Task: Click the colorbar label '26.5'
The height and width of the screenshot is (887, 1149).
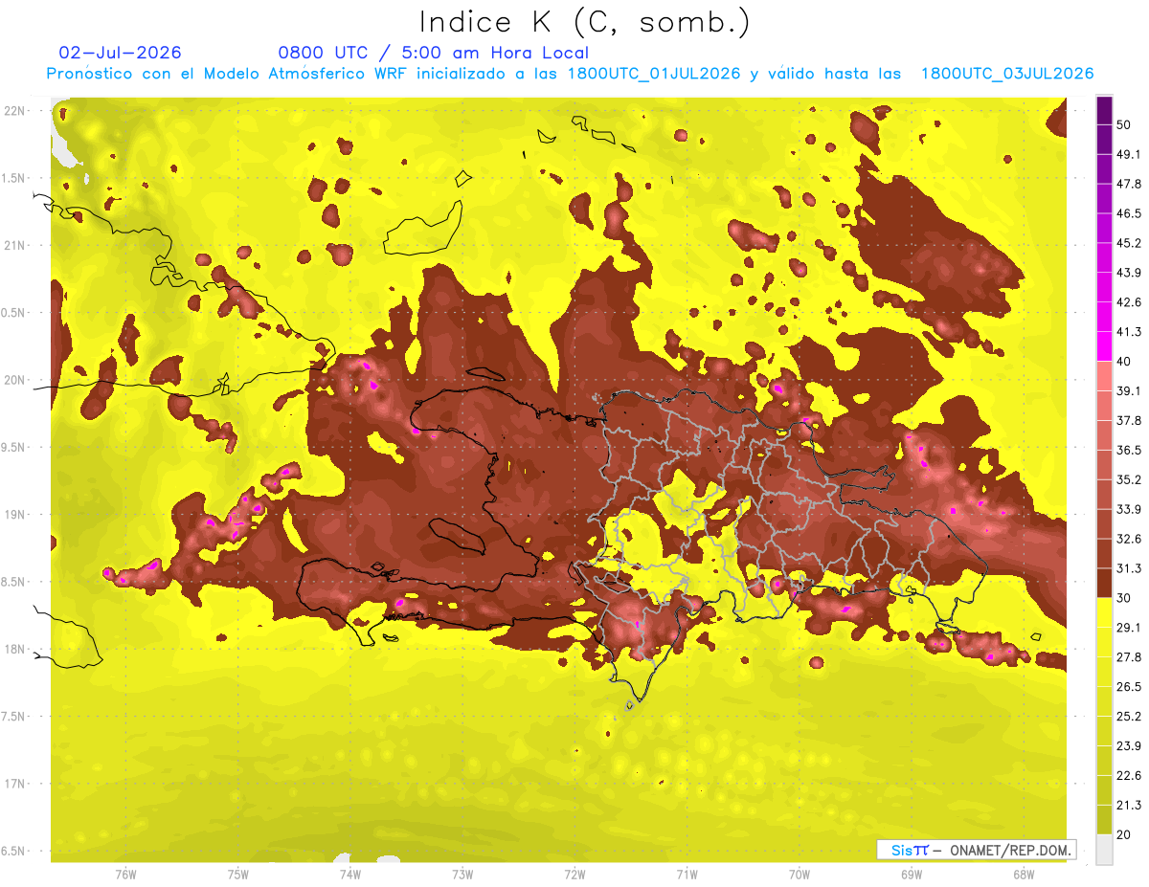Action: tap(1128, 686)
